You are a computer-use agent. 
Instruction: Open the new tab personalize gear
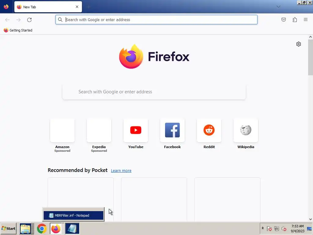coord(298,44)
